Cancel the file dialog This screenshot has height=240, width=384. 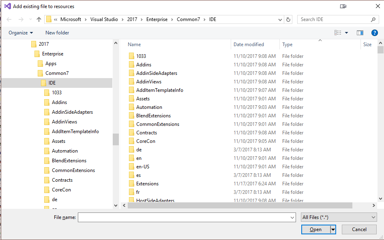click(359, 229)
